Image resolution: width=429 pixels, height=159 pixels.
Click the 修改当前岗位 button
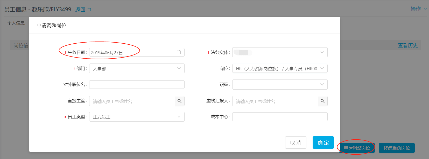click(x=397, y=148)
